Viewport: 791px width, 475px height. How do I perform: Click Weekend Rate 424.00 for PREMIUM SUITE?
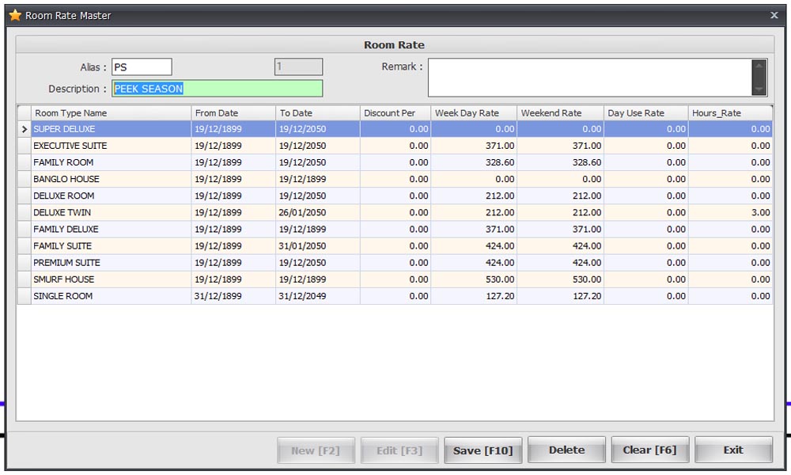tap(561, 263)
